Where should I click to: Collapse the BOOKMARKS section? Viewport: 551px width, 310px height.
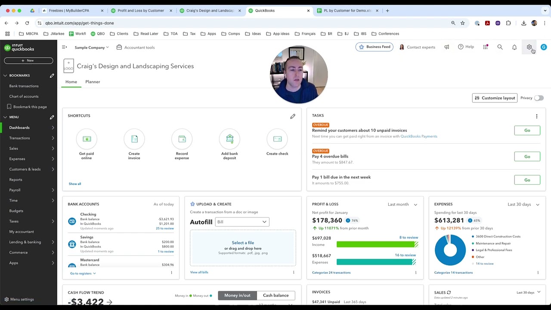point(5,76)
